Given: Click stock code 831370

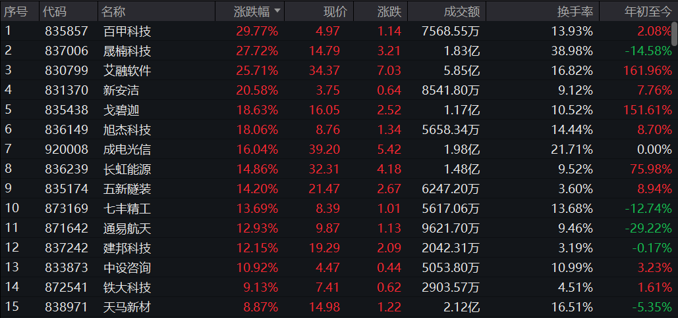Looking at the screenshot, I should [x=66, y=91].
